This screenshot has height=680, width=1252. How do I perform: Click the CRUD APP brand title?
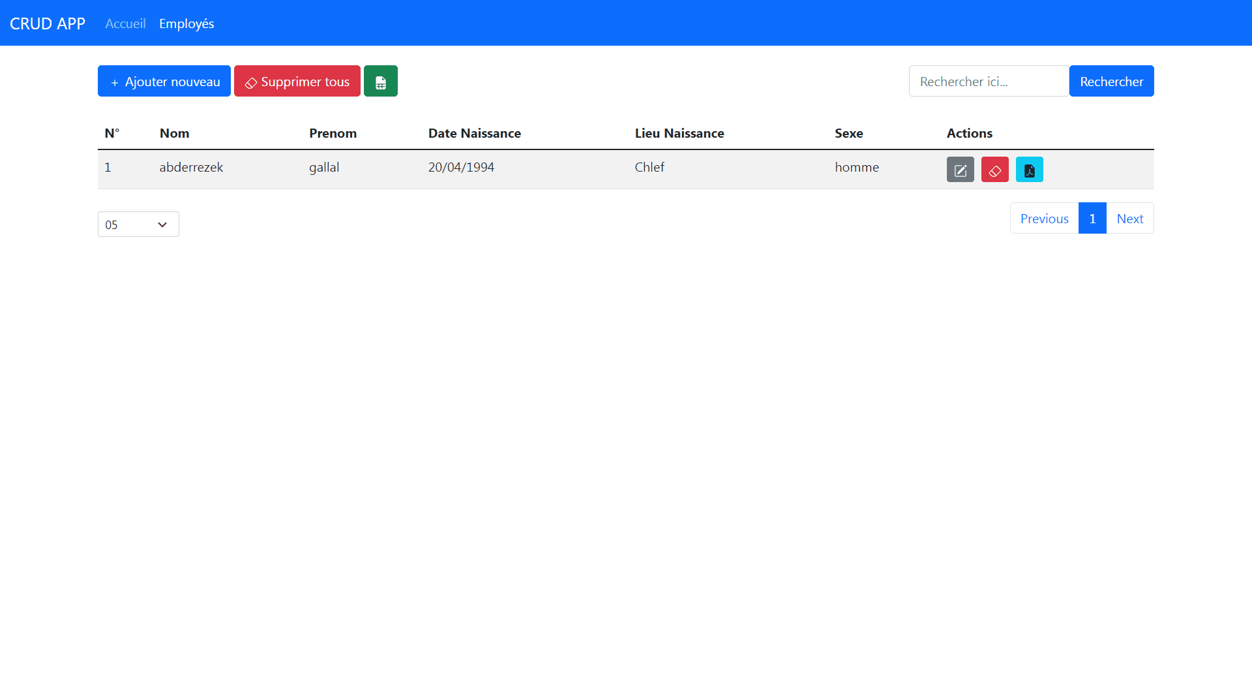pos(48,23)
